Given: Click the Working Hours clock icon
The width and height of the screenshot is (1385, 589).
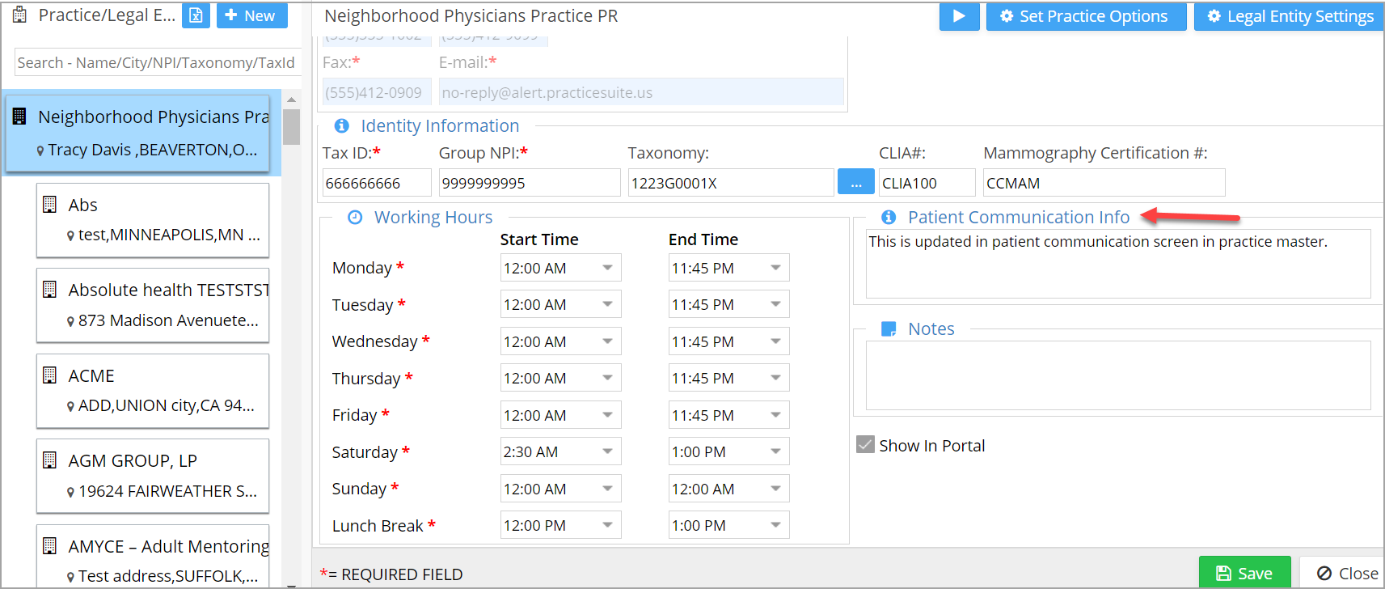Looking at the screenshot, I should [355, 217].
